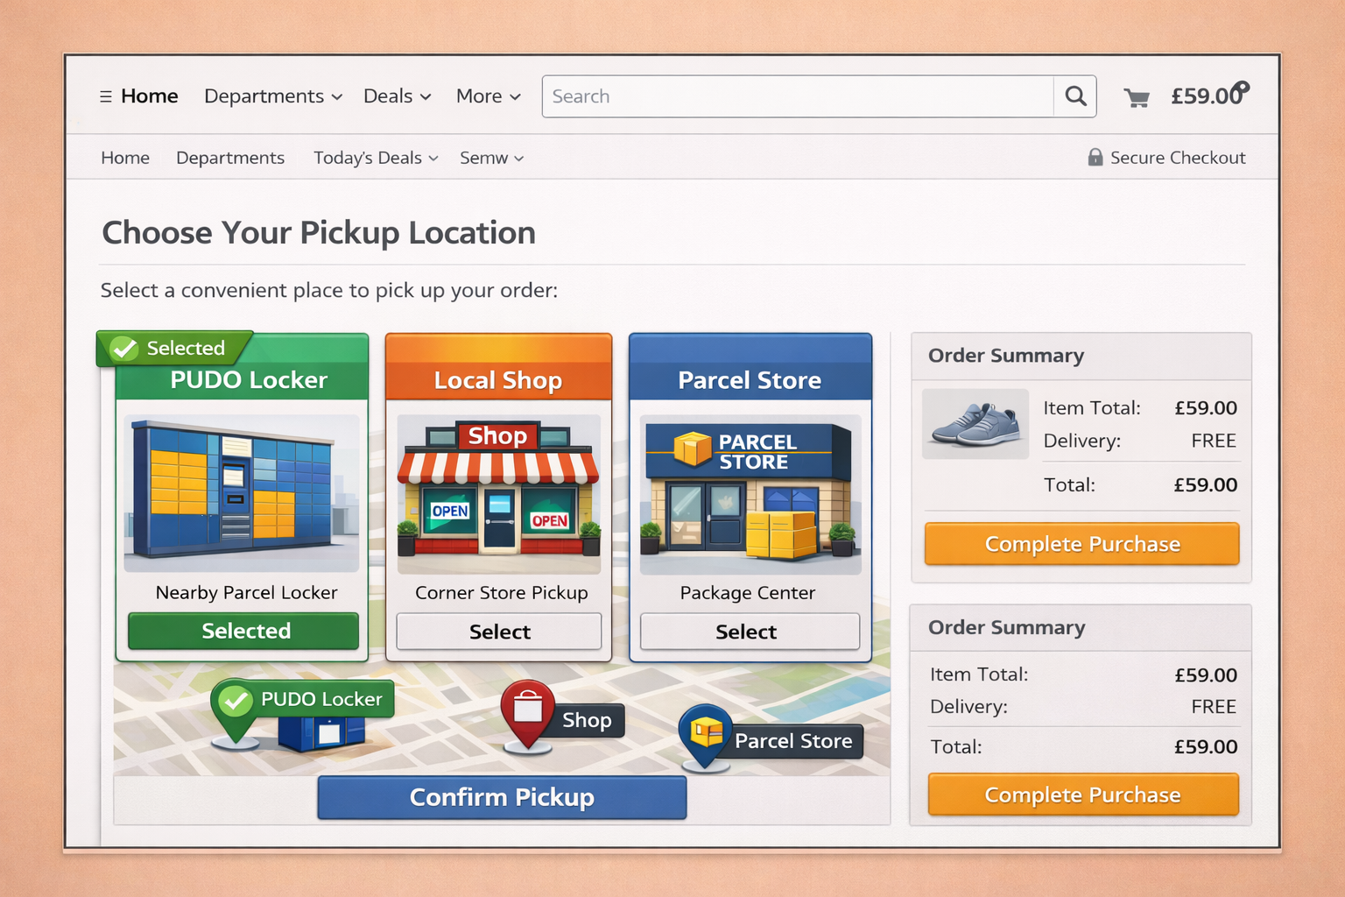1345x897 pixels.
Task: Expand the Deals dropdown menu
Action: coord(397,96)
